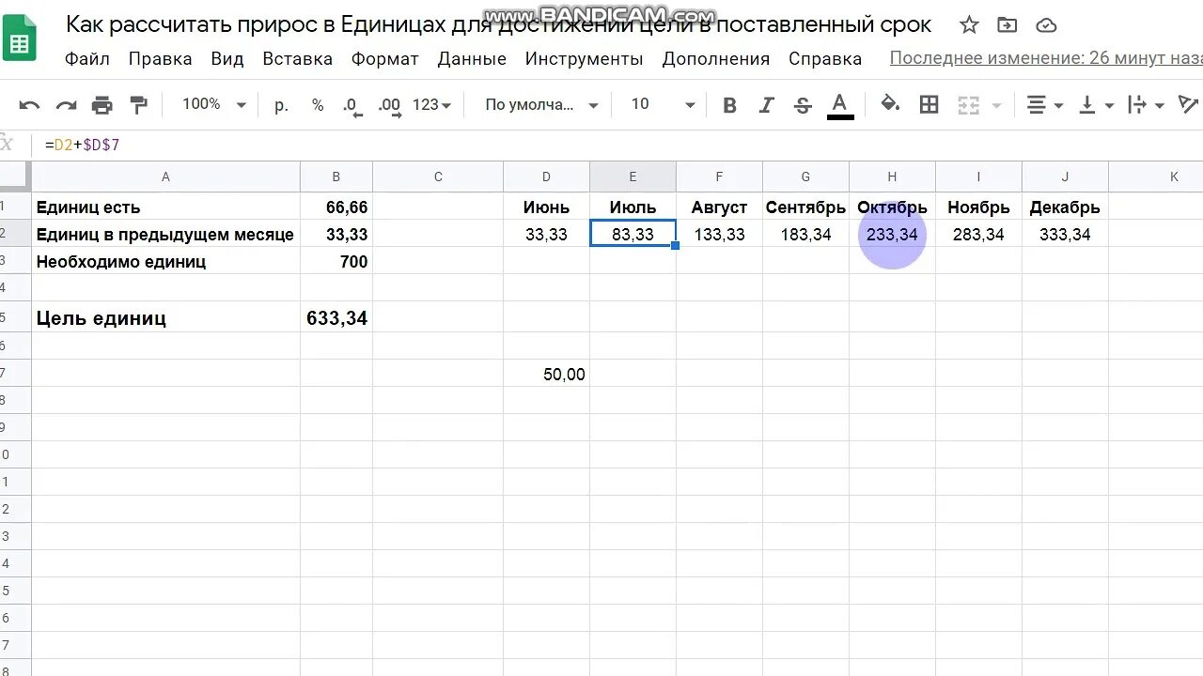The height and width of the screenshot is (676, 1203).
Task: Open the Формат menu
Action: pos(385,59)
